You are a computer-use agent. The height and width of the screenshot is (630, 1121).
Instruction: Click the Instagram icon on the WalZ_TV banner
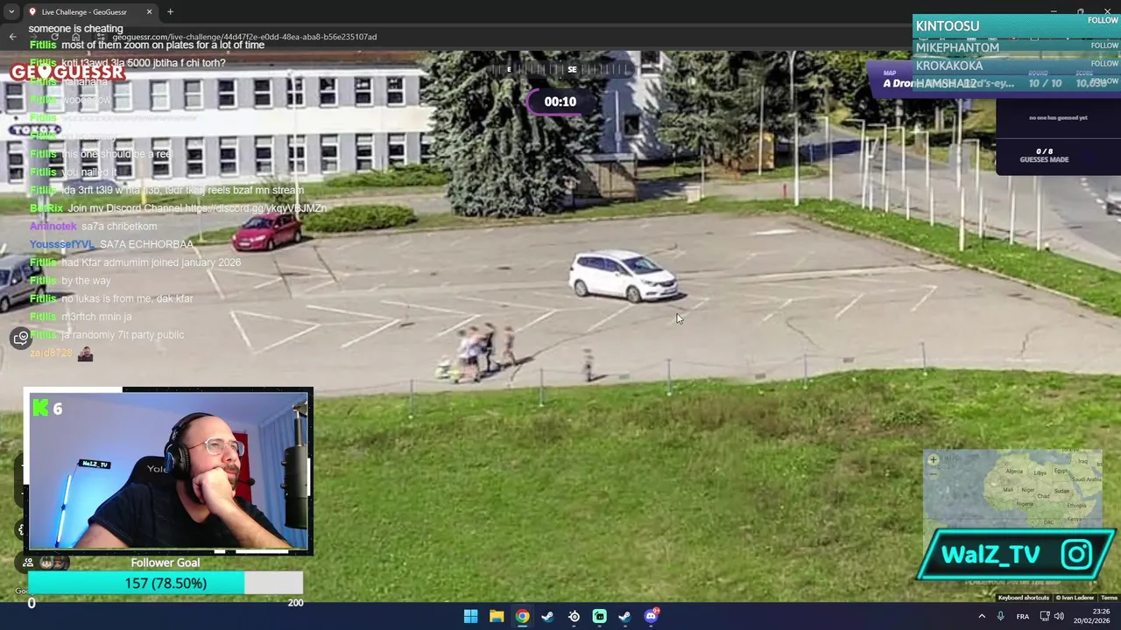(x=1076, y=554)
